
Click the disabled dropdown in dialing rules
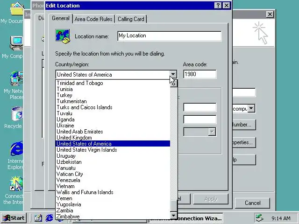(199, 132)
